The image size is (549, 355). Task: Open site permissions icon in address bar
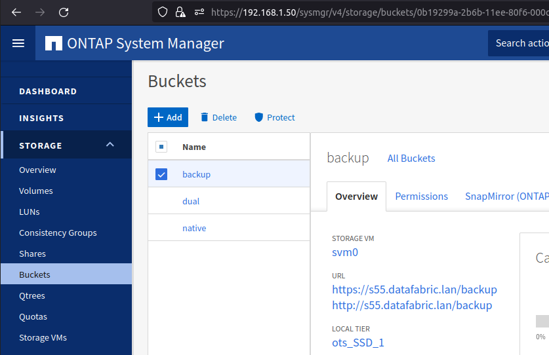[x=199, y=12]
